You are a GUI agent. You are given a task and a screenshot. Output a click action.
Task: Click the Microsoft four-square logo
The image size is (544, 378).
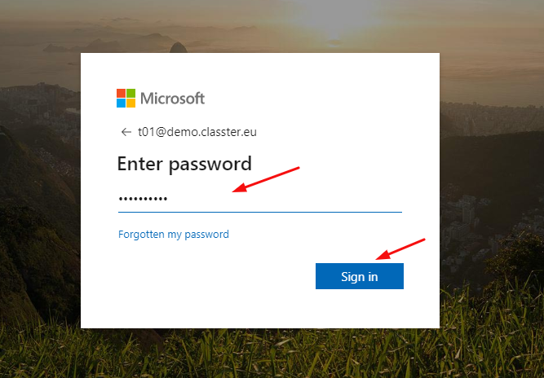click(x=126, y=98)
